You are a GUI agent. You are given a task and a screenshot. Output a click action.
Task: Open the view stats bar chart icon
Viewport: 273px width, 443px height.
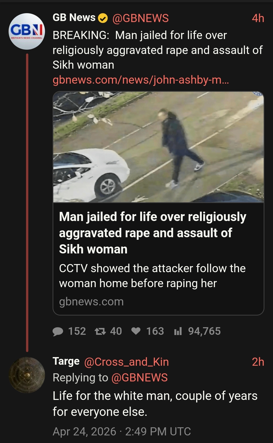[178, 331]
